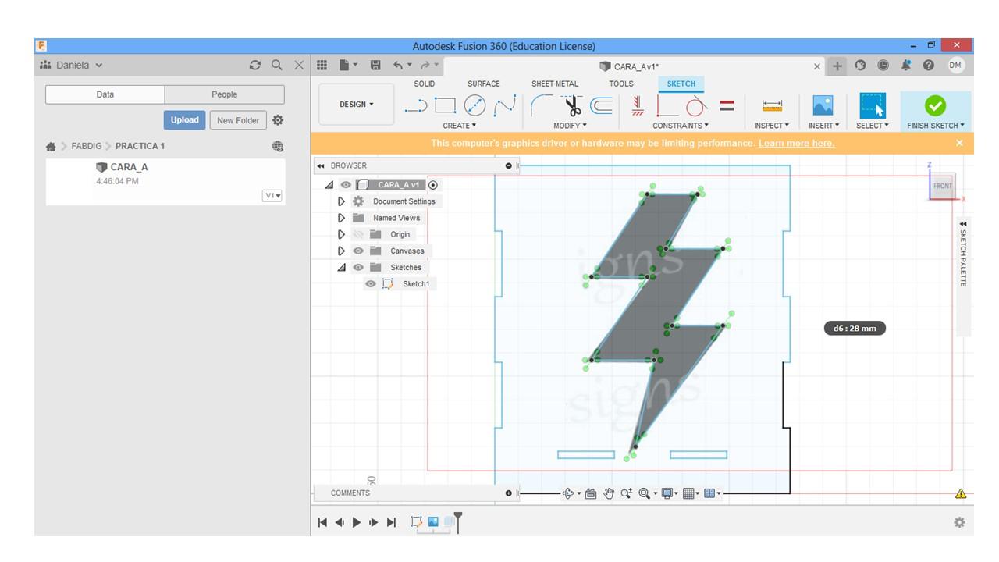Select the Line tool in Create
The height and width of the screenshot is (562, 999).
click(415, 105)
